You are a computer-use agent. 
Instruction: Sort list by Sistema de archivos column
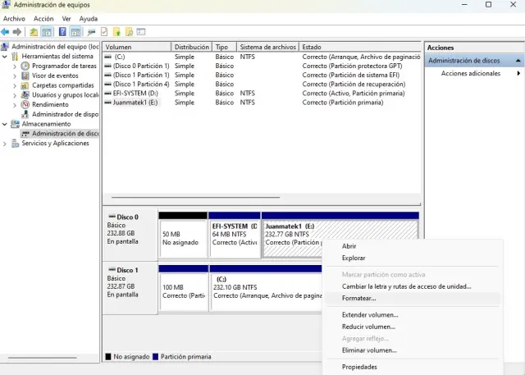click(x=267, y=48)
